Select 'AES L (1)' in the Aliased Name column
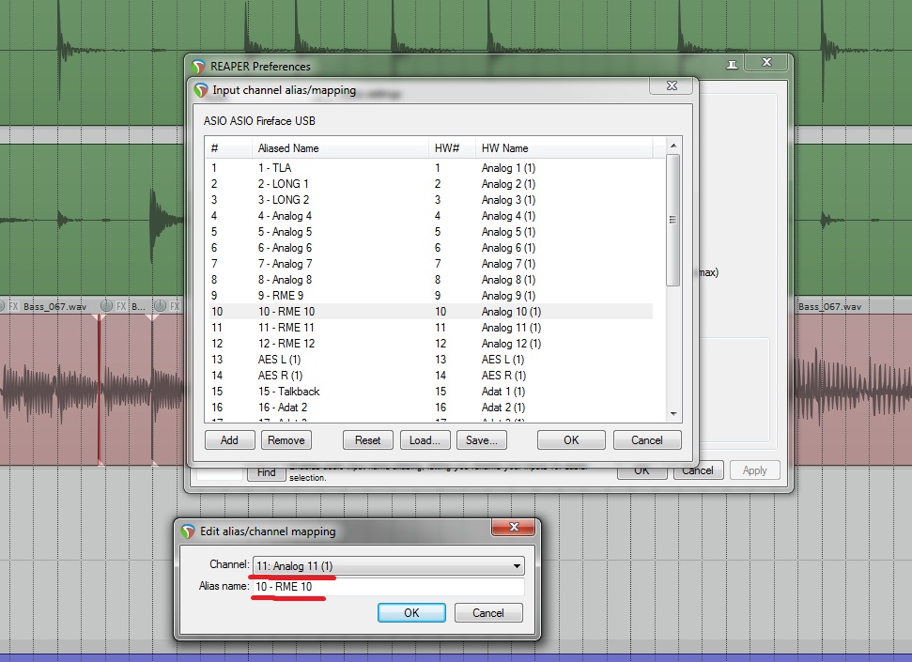Viewport: 912px width, 662px height. pyautogui.click(x=279, y=360)
